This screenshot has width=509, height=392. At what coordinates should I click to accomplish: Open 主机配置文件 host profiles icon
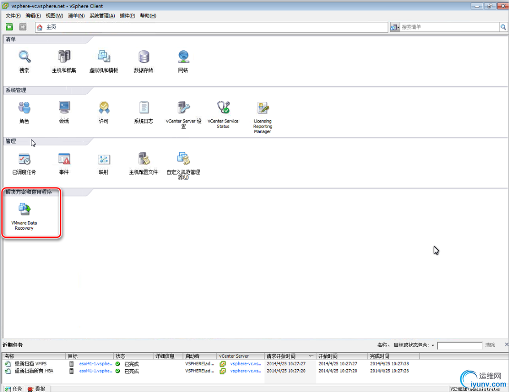click(x=144, y=159)
